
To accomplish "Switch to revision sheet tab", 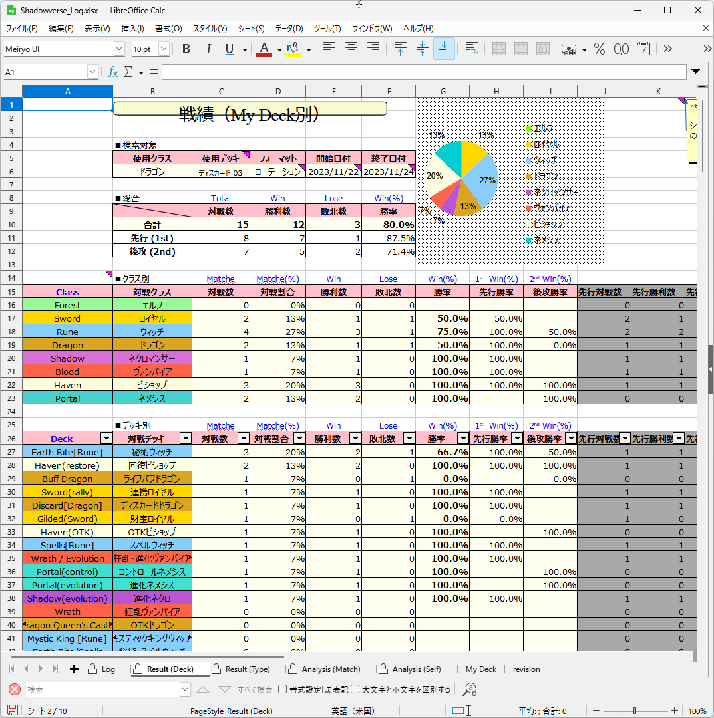I will click(526, 669).
